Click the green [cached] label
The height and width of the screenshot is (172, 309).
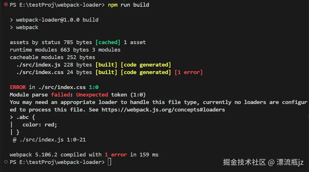pos(108,42)
